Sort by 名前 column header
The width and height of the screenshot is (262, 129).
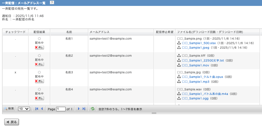pos(69,32)
